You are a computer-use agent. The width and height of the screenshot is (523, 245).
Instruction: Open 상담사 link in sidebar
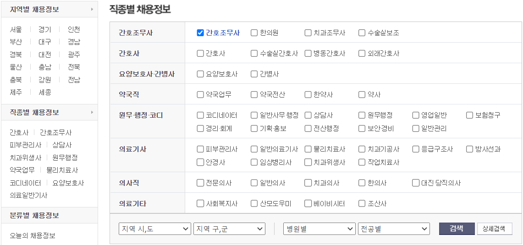(62, 145)
